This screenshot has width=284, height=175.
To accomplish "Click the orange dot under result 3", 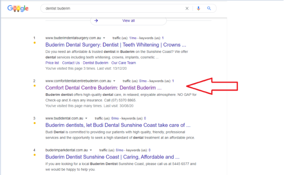I will 34,123.
